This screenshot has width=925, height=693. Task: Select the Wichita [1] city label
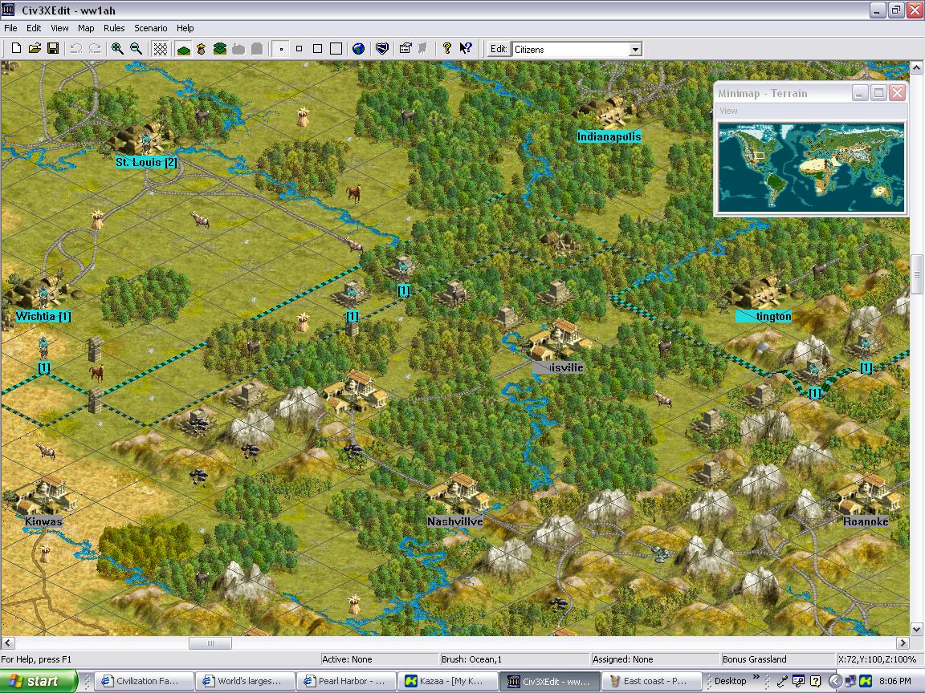[43, 317]
